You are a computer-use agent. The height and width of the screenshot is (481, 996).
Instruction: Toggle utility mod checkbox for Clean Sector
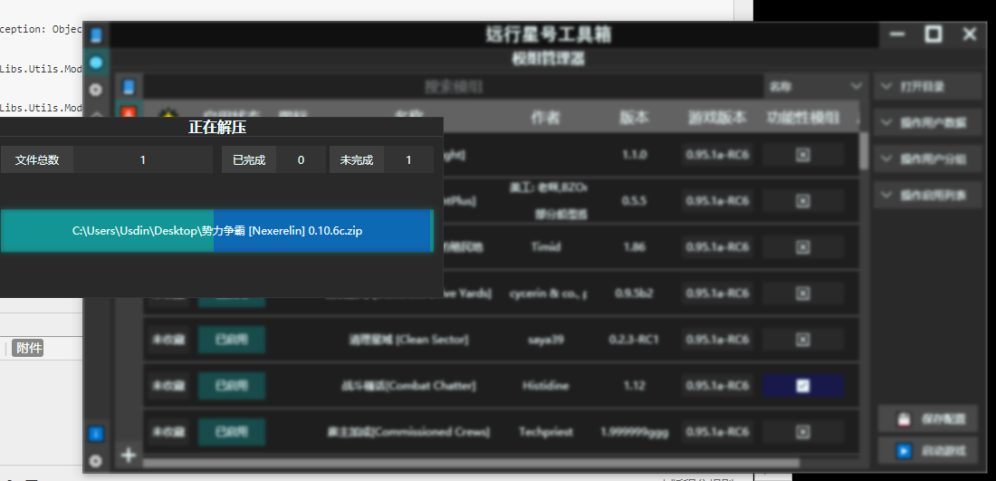tap(802, 340)
